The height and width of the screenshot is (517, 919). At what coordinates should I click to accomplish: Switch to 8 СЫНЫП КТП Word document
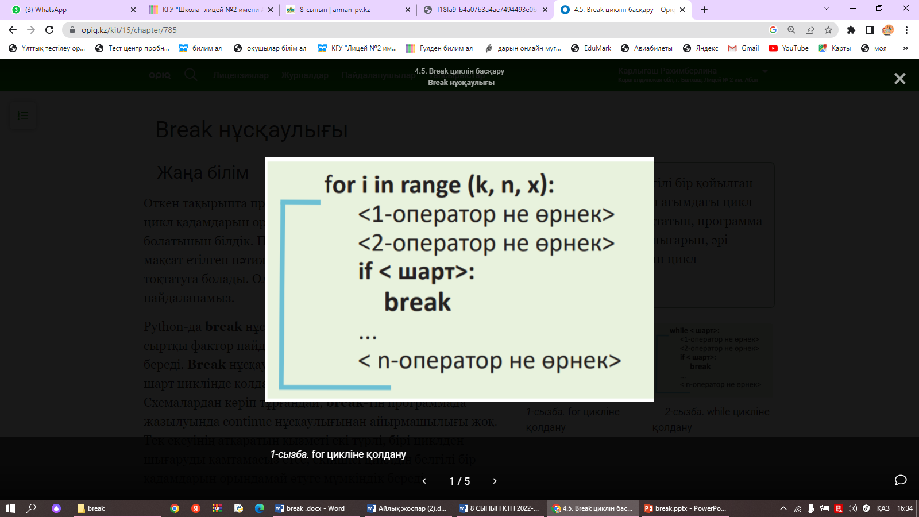(x=500, y=508)
